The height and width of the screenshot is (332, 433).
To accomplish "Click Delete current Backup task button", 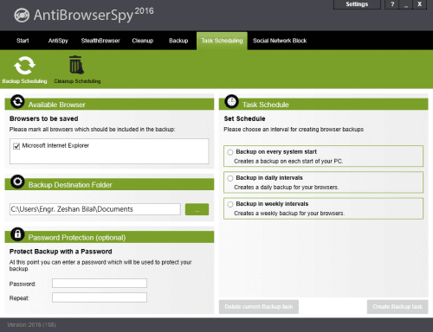I will 259,307.
